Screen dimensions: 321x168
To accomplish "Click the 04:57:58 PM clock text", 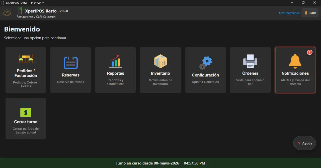I will 194,163.
